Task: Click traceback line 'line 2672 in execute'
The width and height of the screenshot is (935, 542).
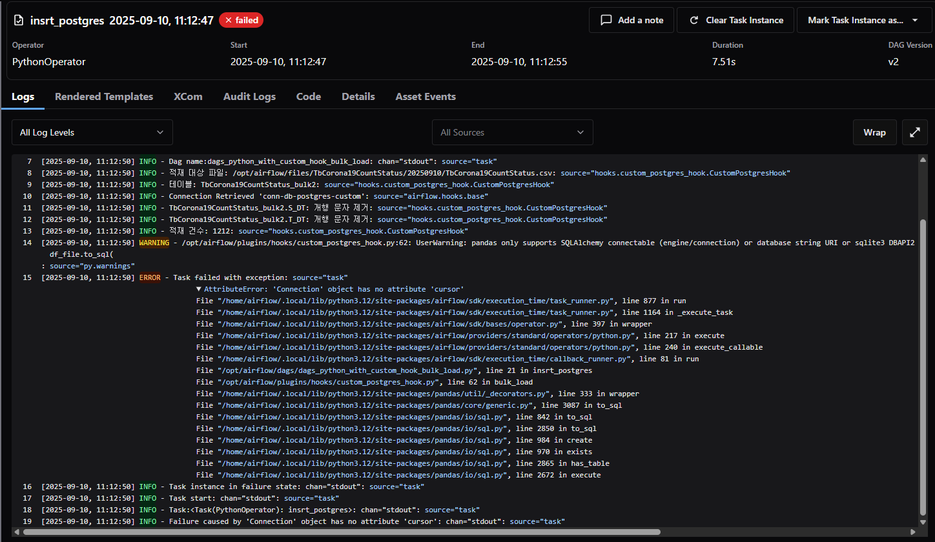Action: tap(398, 475)
